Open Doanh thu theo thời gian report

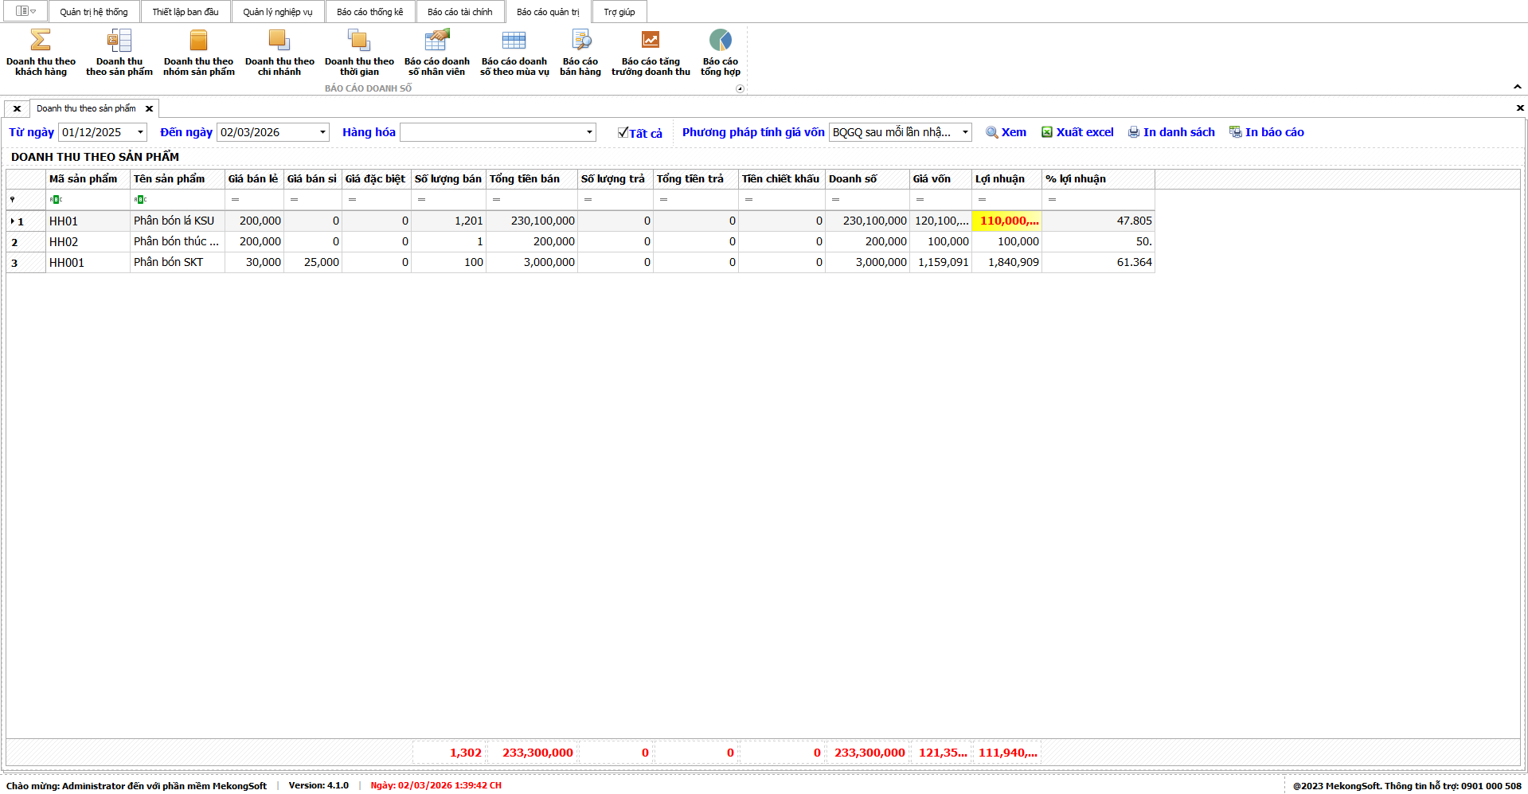point(359,53)
